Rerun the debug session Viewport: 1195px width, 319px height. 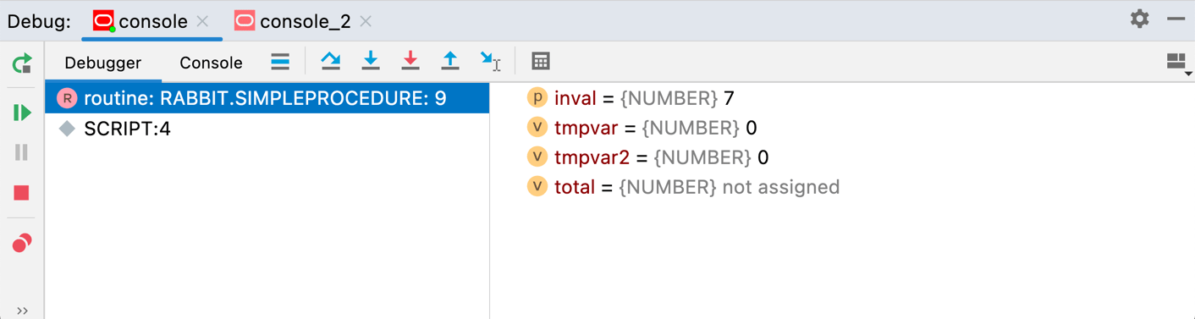pos(22,63)
